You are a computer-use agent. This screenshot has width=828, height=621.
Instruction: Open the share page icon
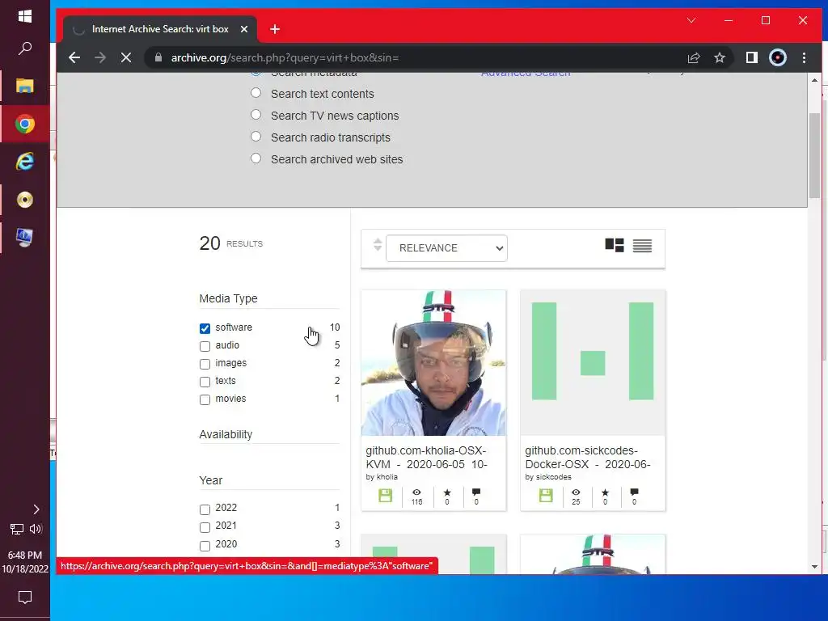pyautogui.click(x=693, y=57)
